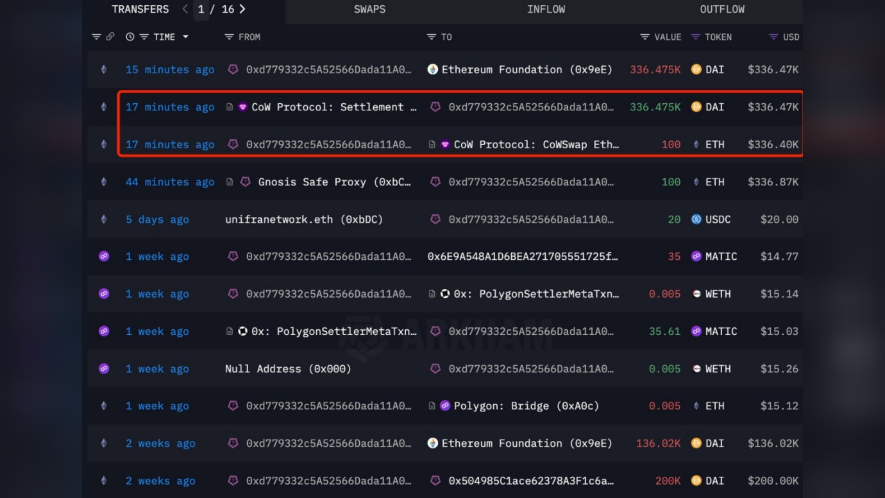Click the clock icon in TIME header
The width and height of the screenshot is (885, 498).
pyautogui.click(x=130, y=37)
